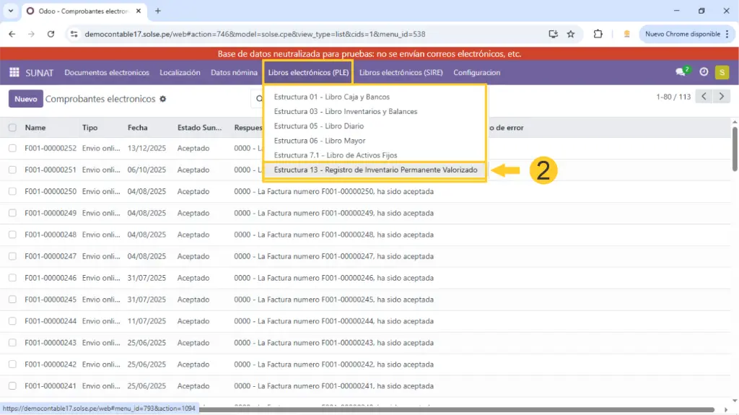Choose Estructura 05 - Libro Diario
Viewport: 739px width, 415px height.
(x=319, y=126)
